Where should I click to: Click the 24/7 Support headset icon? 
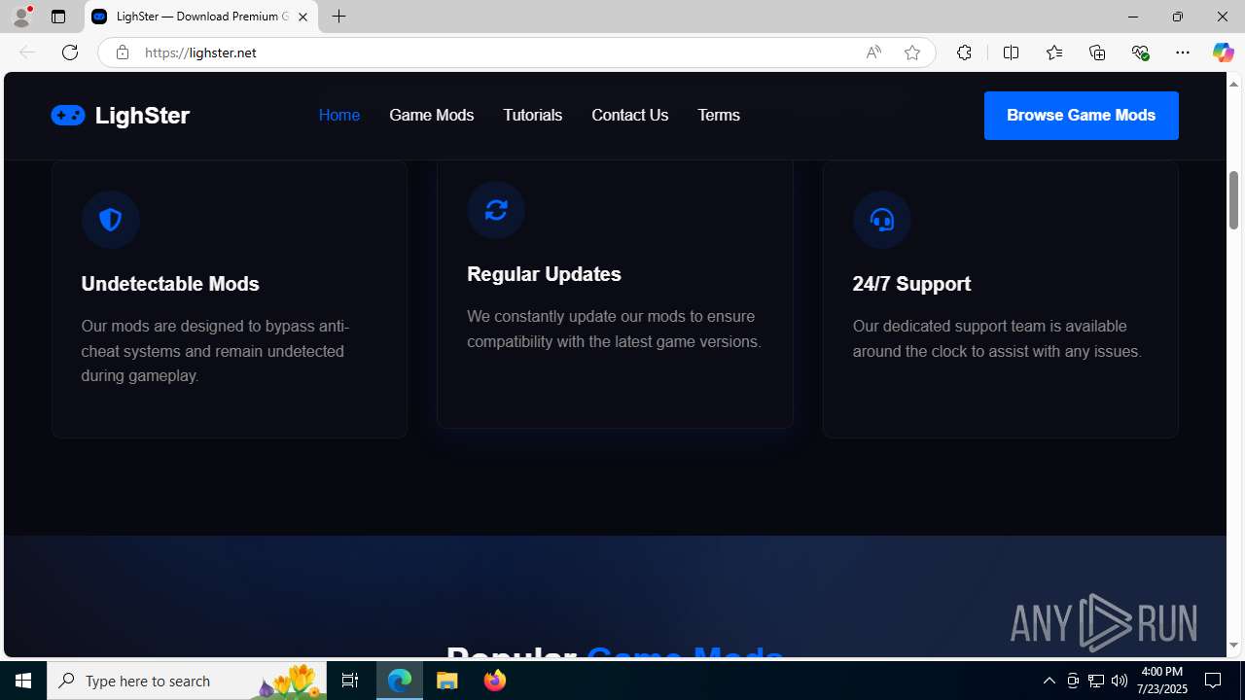click(x=882, y=220)
